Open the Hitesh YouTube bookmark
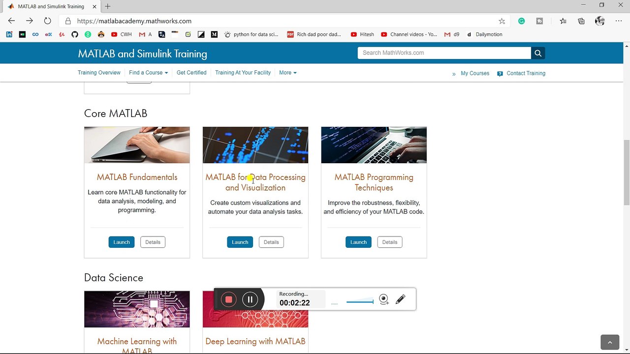This screenshot has height=354, width=630. (362, 34)
